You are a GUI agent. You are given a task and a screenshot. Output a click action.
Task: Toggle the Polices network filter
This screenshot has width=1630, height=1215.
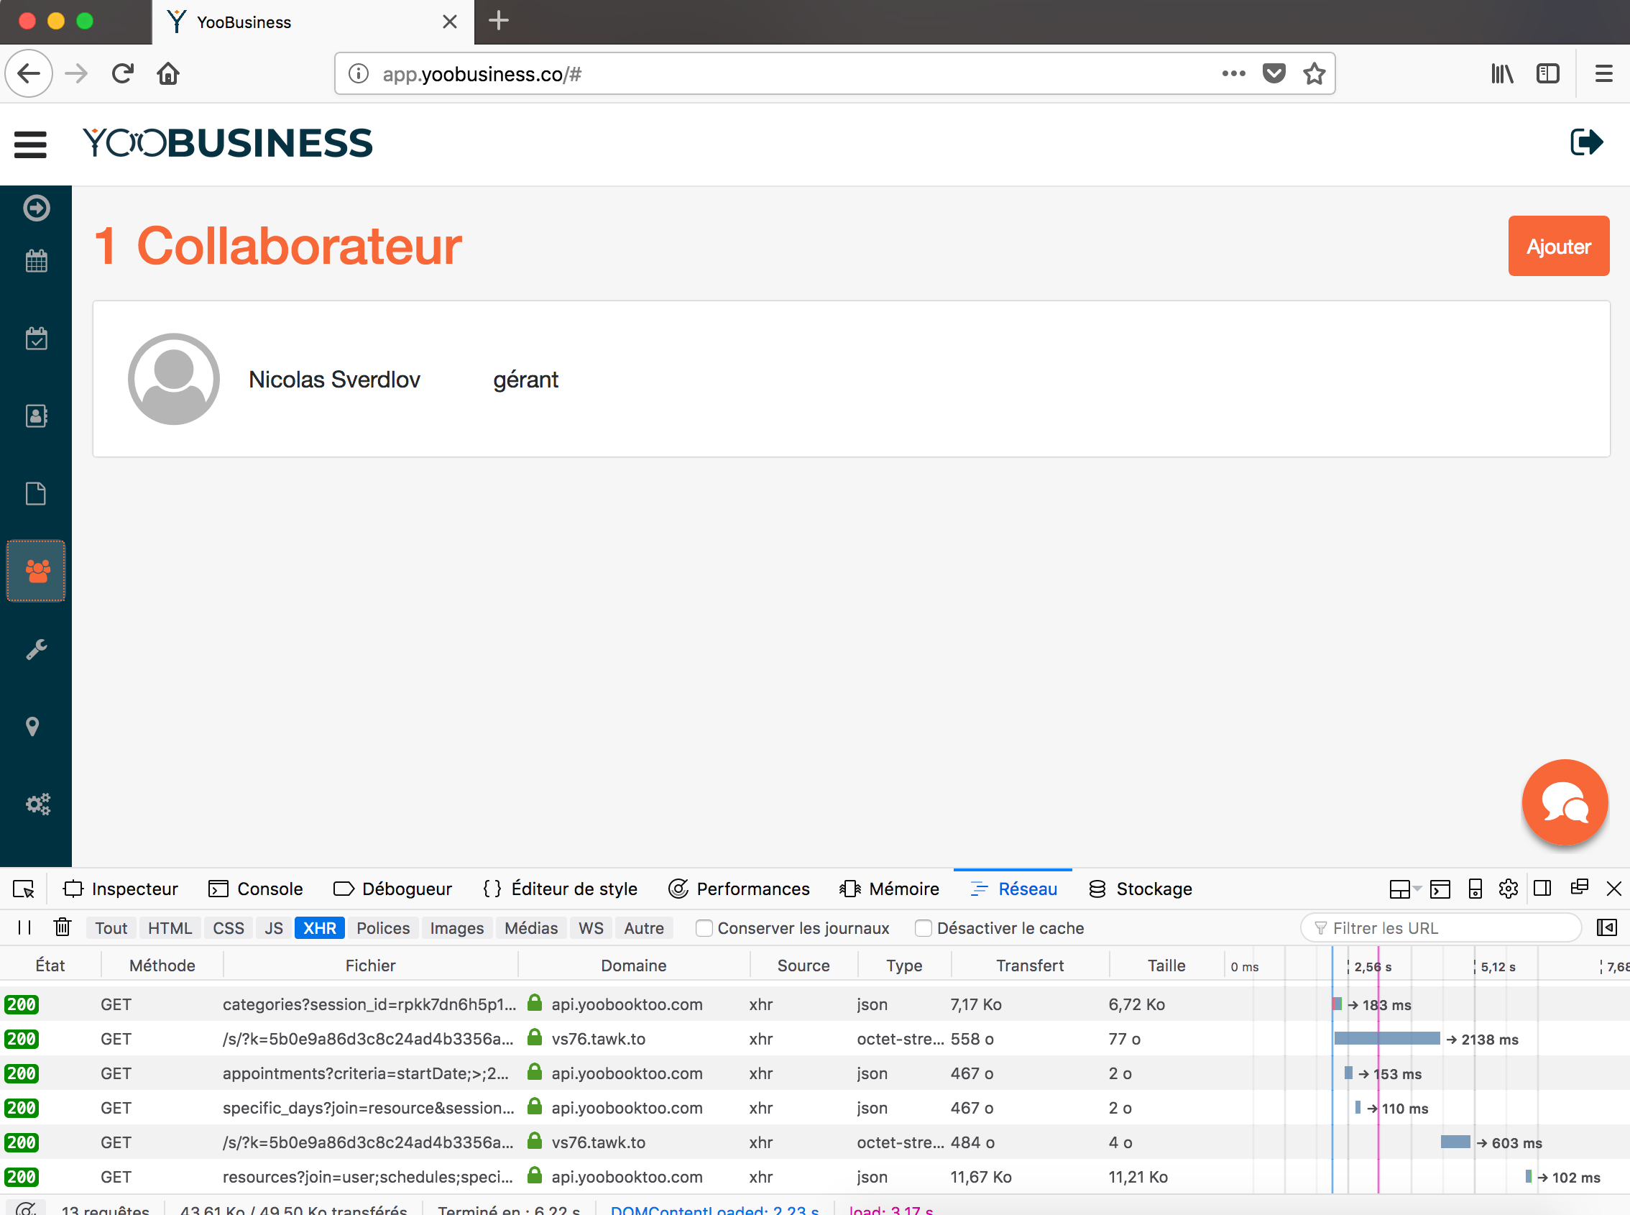point(383,928)
